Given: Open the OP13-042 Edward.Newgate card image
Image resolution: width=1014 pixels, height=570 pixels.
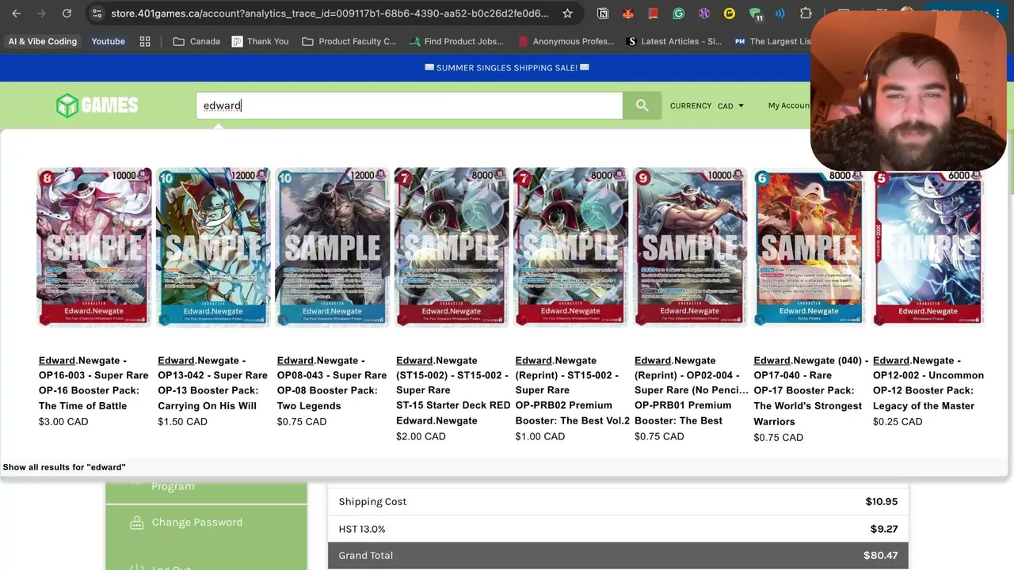Looking at the screenshot, I should click(x=213, y=247).
